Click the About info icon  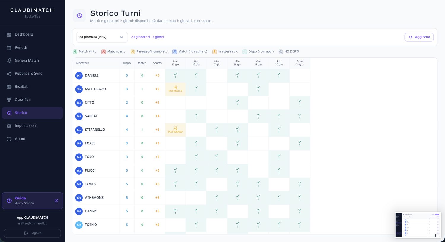point(9,139)
